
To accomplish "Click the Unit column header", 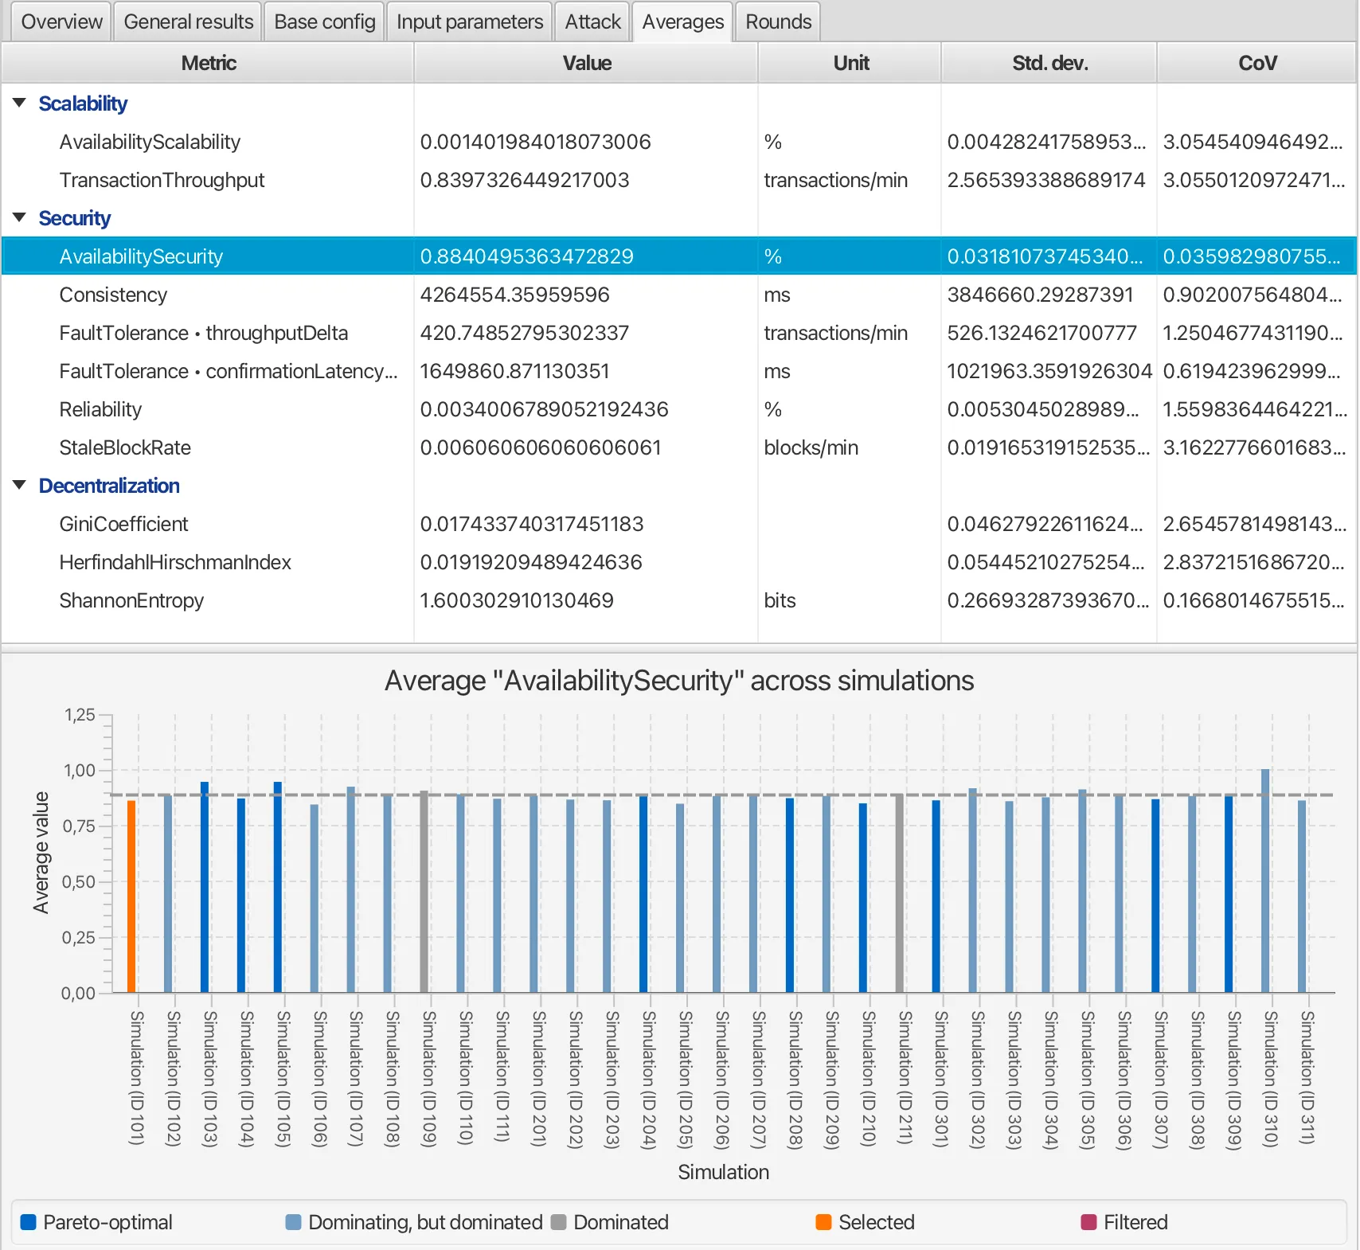I will coord(850,63).
